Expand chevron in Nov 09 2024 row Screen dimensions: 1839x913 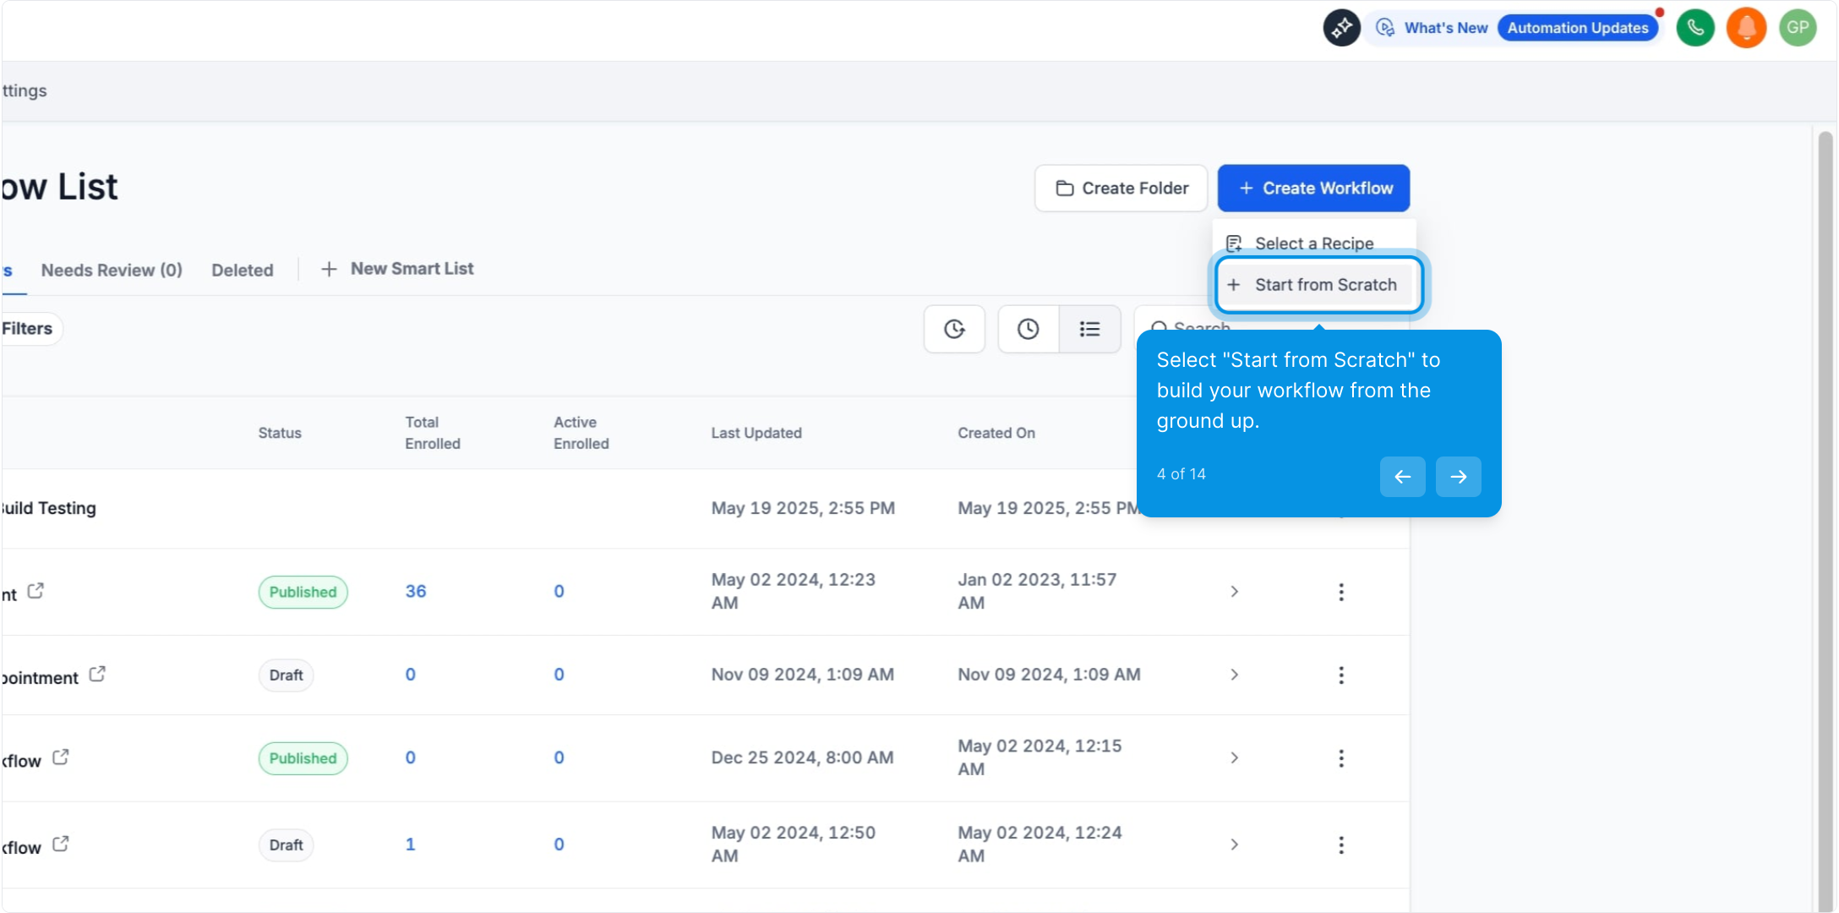click(x=1235, y=675)
